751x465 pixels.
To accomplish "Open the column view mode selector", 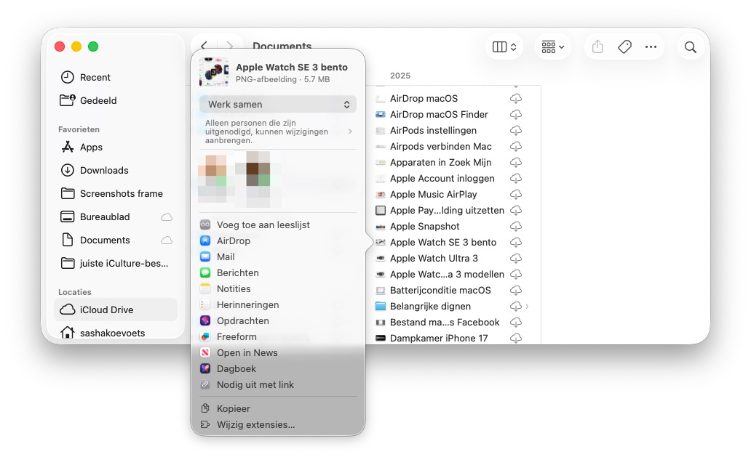I will (x=504, y=47).
